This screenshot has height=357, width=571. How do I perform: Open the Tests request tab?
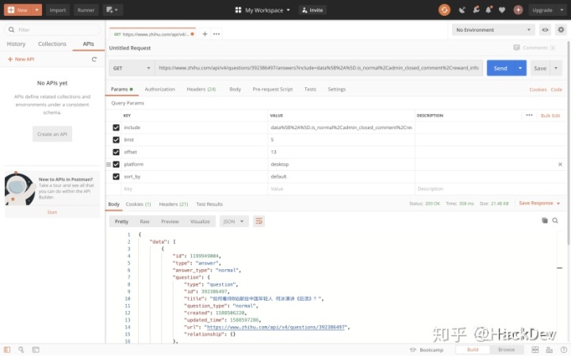[310, 89]
